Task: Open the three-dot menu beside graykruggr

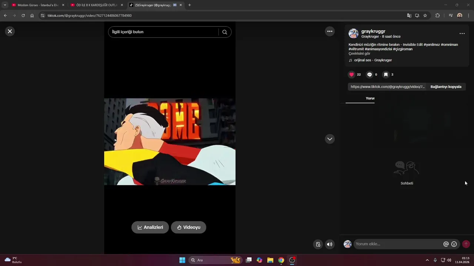Action: [462, 34]
